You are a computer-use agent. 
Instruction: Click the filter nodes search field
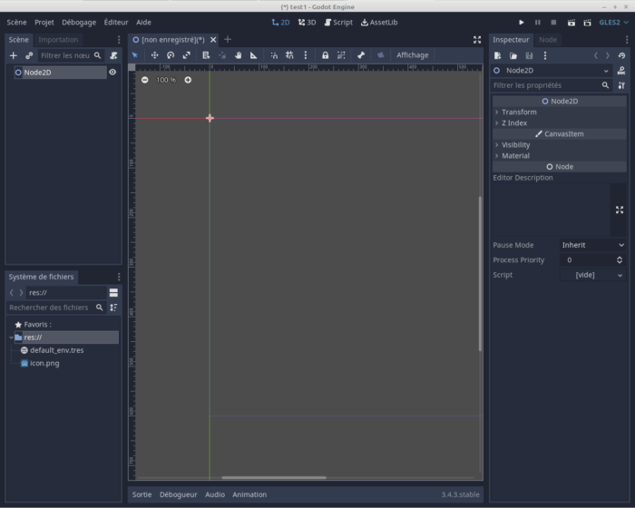pos(71,55)
